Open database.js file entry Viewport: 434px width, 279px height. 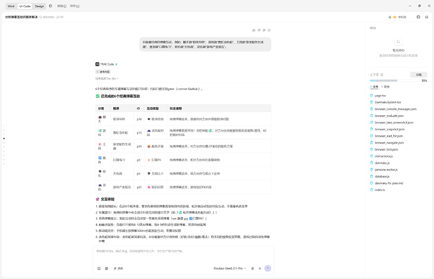click(382, 176)
